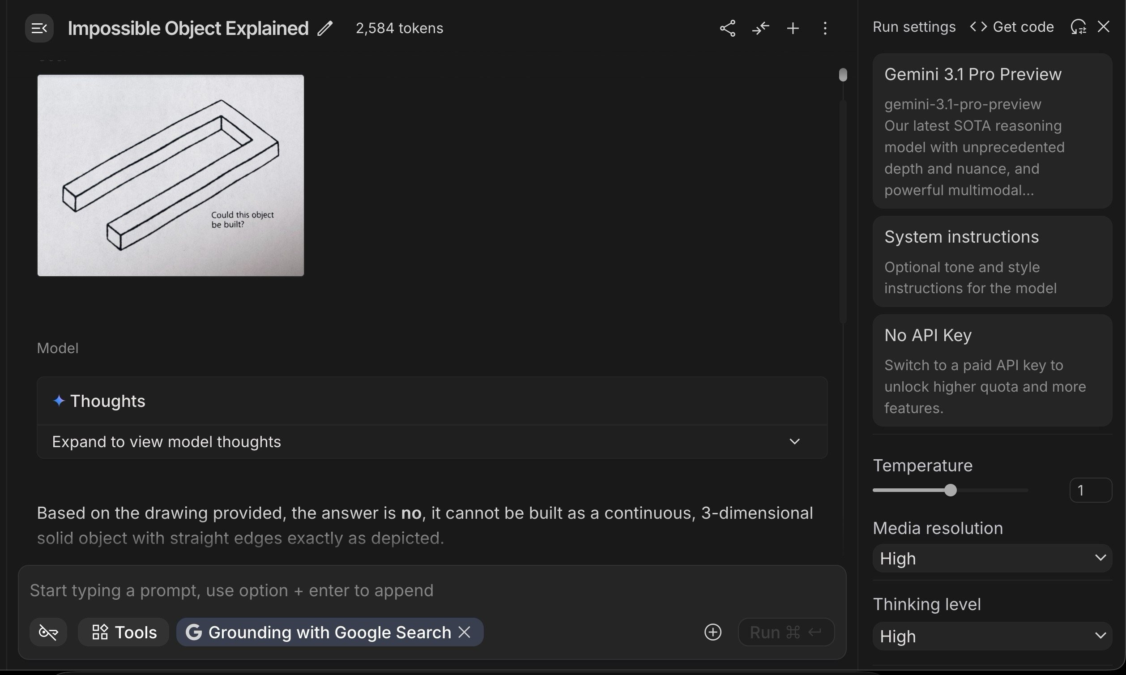
Task: Remove Grounding with Google Search chip
Action: [x=464, y=632]
